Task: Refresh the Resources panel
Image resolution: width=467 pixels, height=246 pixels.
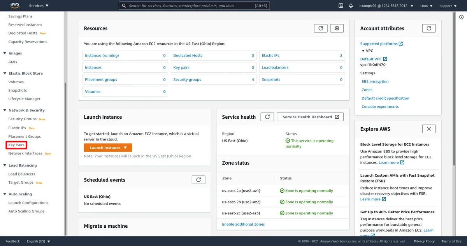Action: pyautogui.click(x=321, y=28)
